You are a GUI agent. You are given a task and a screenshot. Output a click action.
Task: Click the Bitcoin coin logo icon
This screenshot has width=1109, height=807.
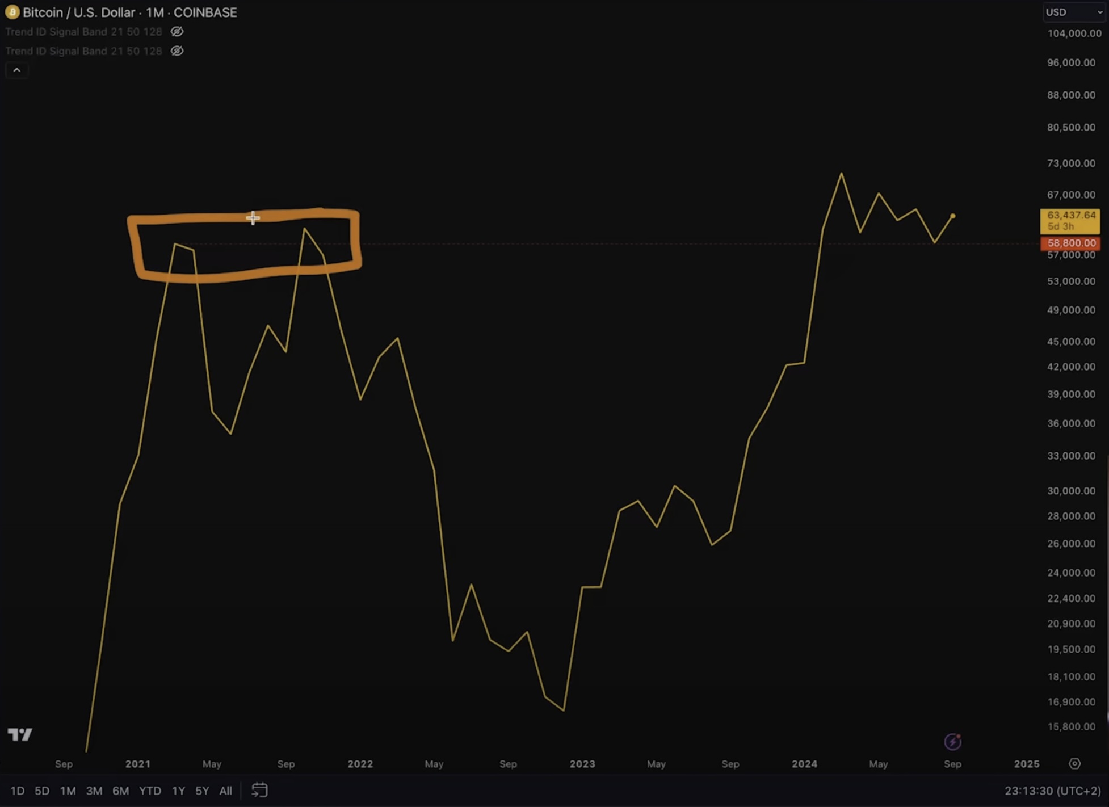12,12
